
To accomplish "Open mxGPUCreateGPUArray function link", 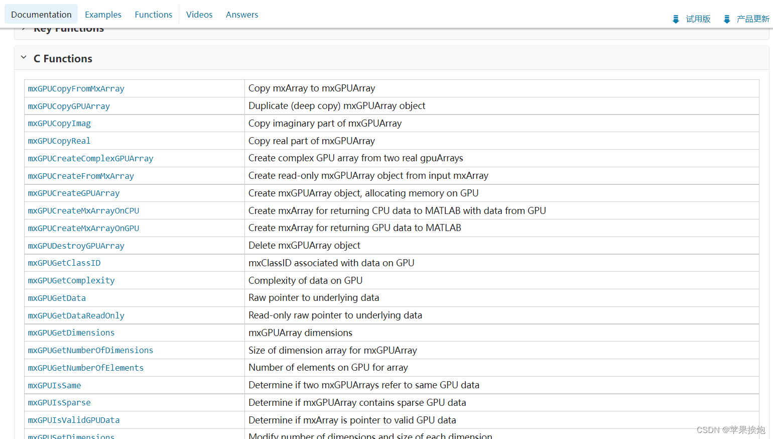I will click(x=74, y=193).
